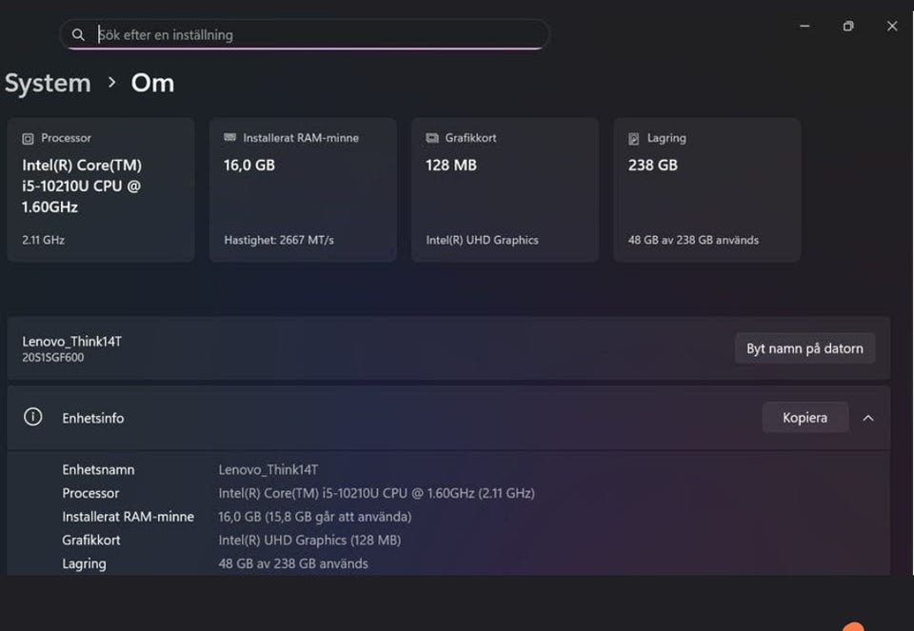Image resolution: width=914 pixels, height=631 pixels.
Task: Select the Processor row value text
Action: point(377,493)
